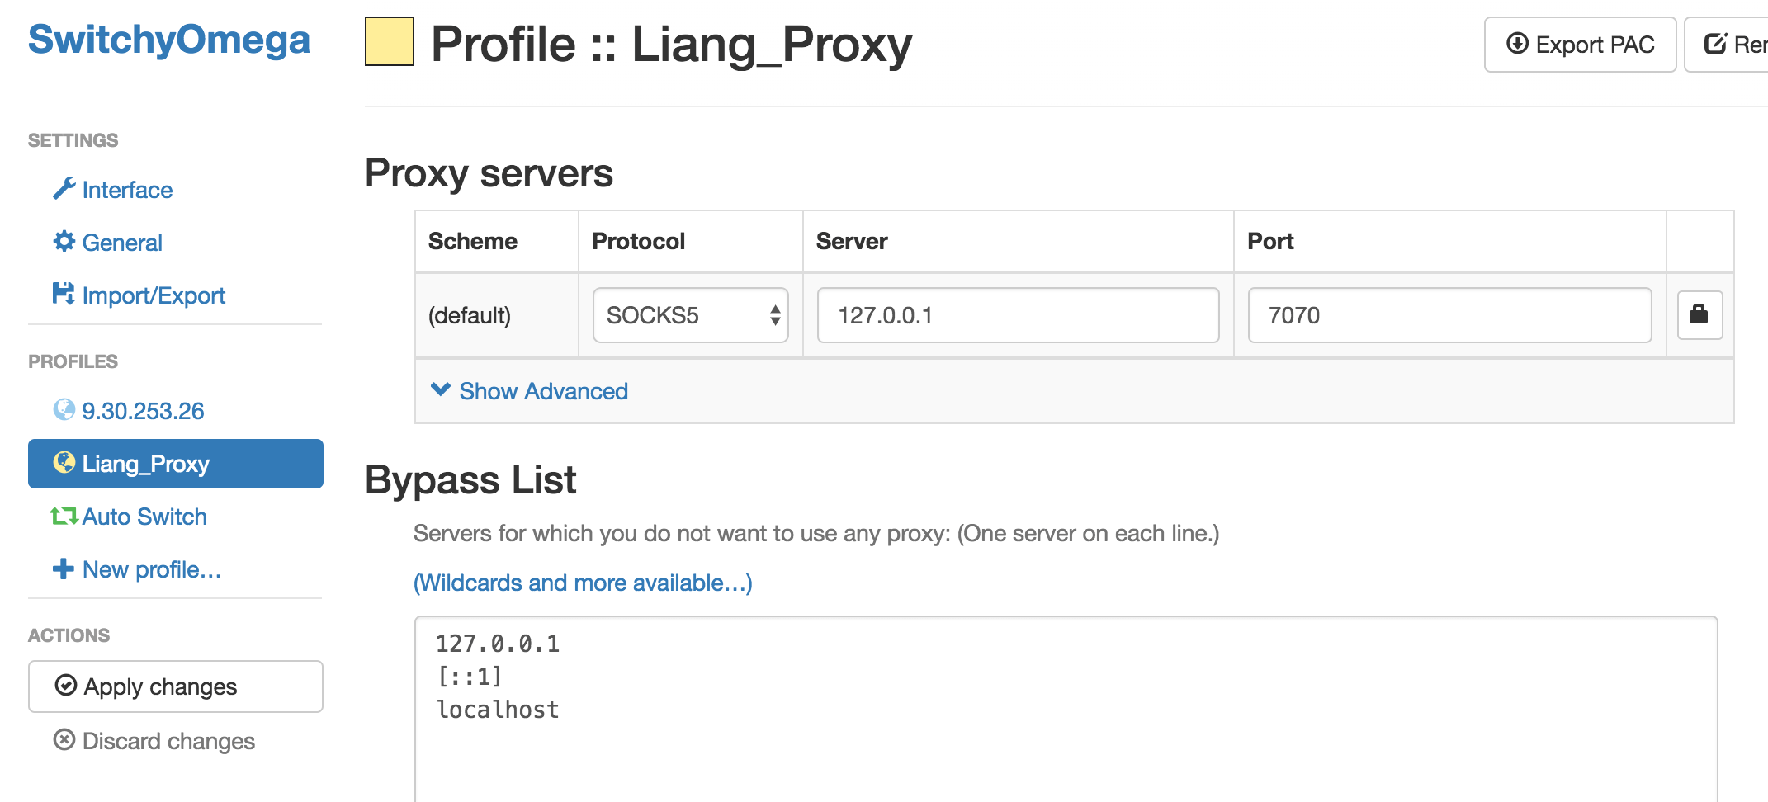Click inside the Port field showing 7070
Image resolution: width=1768 pixels, height=802 pixels.
[1449, 315]
